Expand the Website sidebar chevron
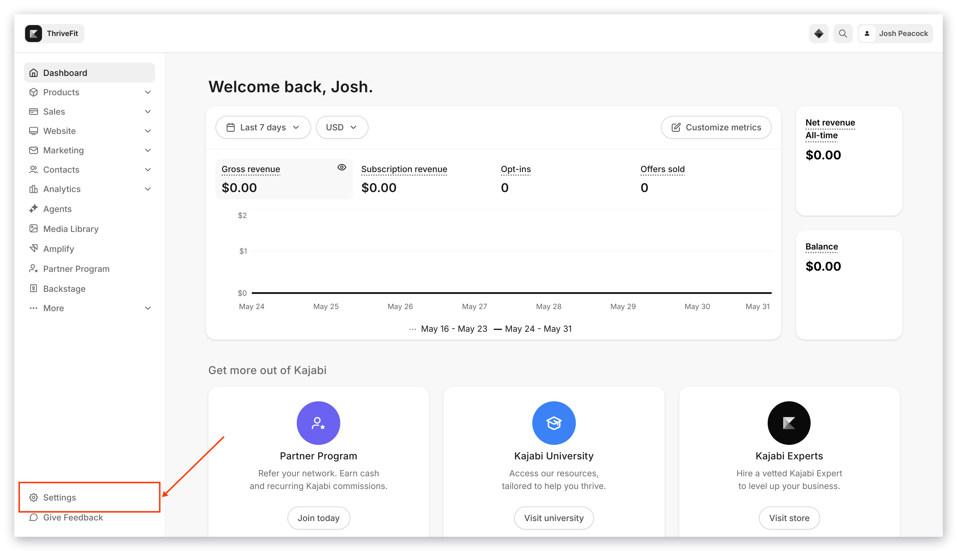Image resolution: width=957 pixels, height=551 pixels. click(x=148, y=131)
